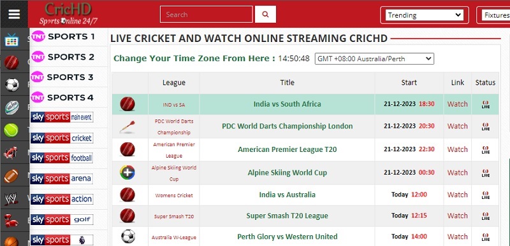Viewport: 510px width, 246px height.
Task: Click the search magnifier button
Action: 265,14
